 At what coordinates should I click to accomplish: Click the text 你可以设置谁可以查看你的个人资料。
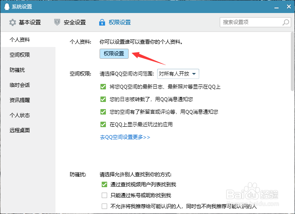[141, 42]
